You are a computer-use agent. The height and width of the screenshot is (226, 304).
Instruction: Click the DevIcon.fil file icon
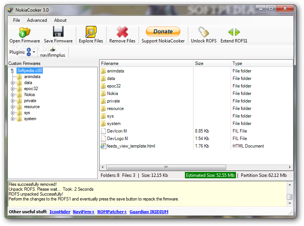pyautogui.click(x=103, y=131)
